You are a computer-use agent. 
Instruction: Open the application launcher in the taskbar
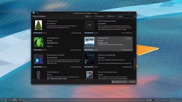(x=2, y=100)
